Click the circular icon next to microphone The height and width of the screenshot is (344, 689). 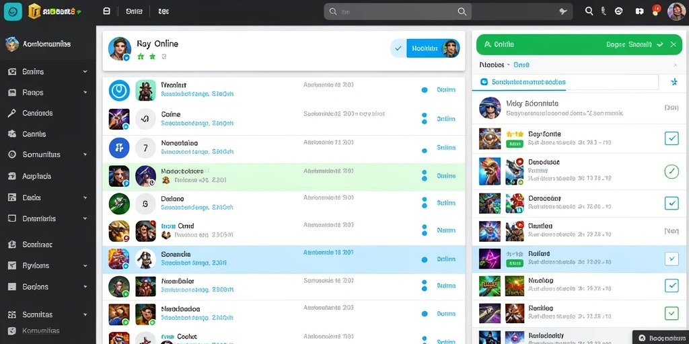pyautogui.click(x=619, y=11)
